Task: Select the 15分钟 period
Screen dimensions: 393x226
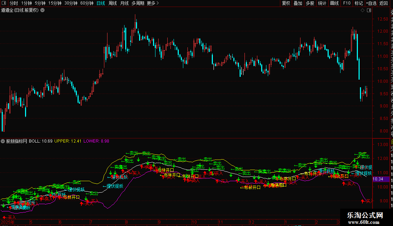Action: [x=55, y=3]
